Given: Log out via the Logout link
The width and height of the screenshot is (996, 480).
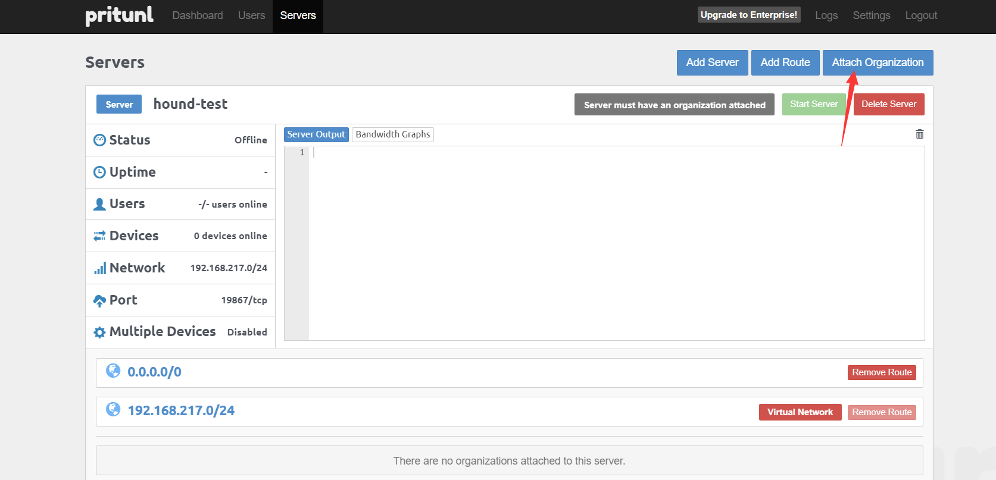Looking at the screenshot, I should 921,15.
